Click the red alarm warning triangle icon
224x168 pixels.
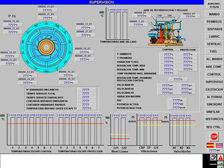(220, 157)
